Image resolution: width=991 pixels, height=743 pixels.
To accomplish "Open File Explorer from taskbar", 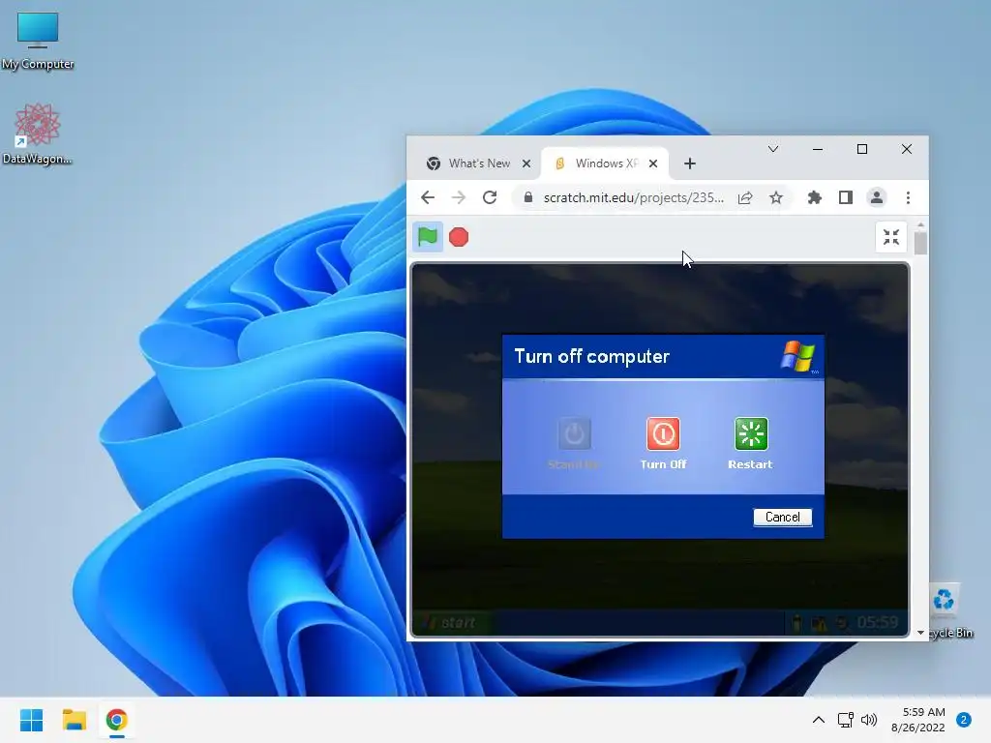I will point(74,720).
